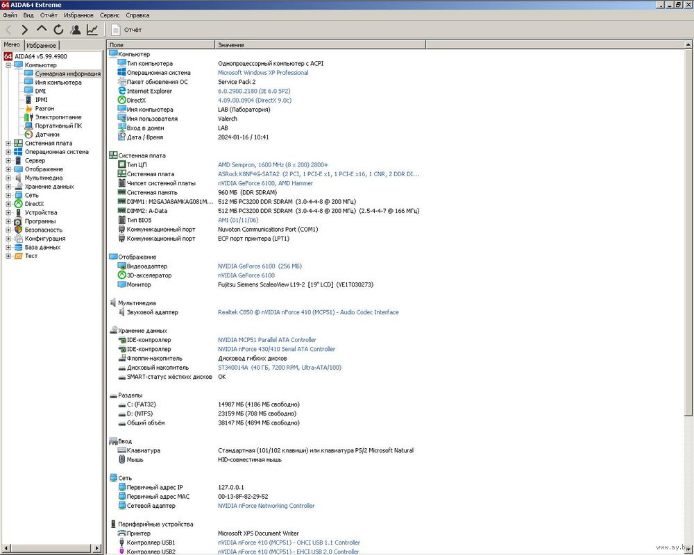Screen dimensions: 694x555
Task: Expand the Системная плата tree node
Action: point(8,144)
